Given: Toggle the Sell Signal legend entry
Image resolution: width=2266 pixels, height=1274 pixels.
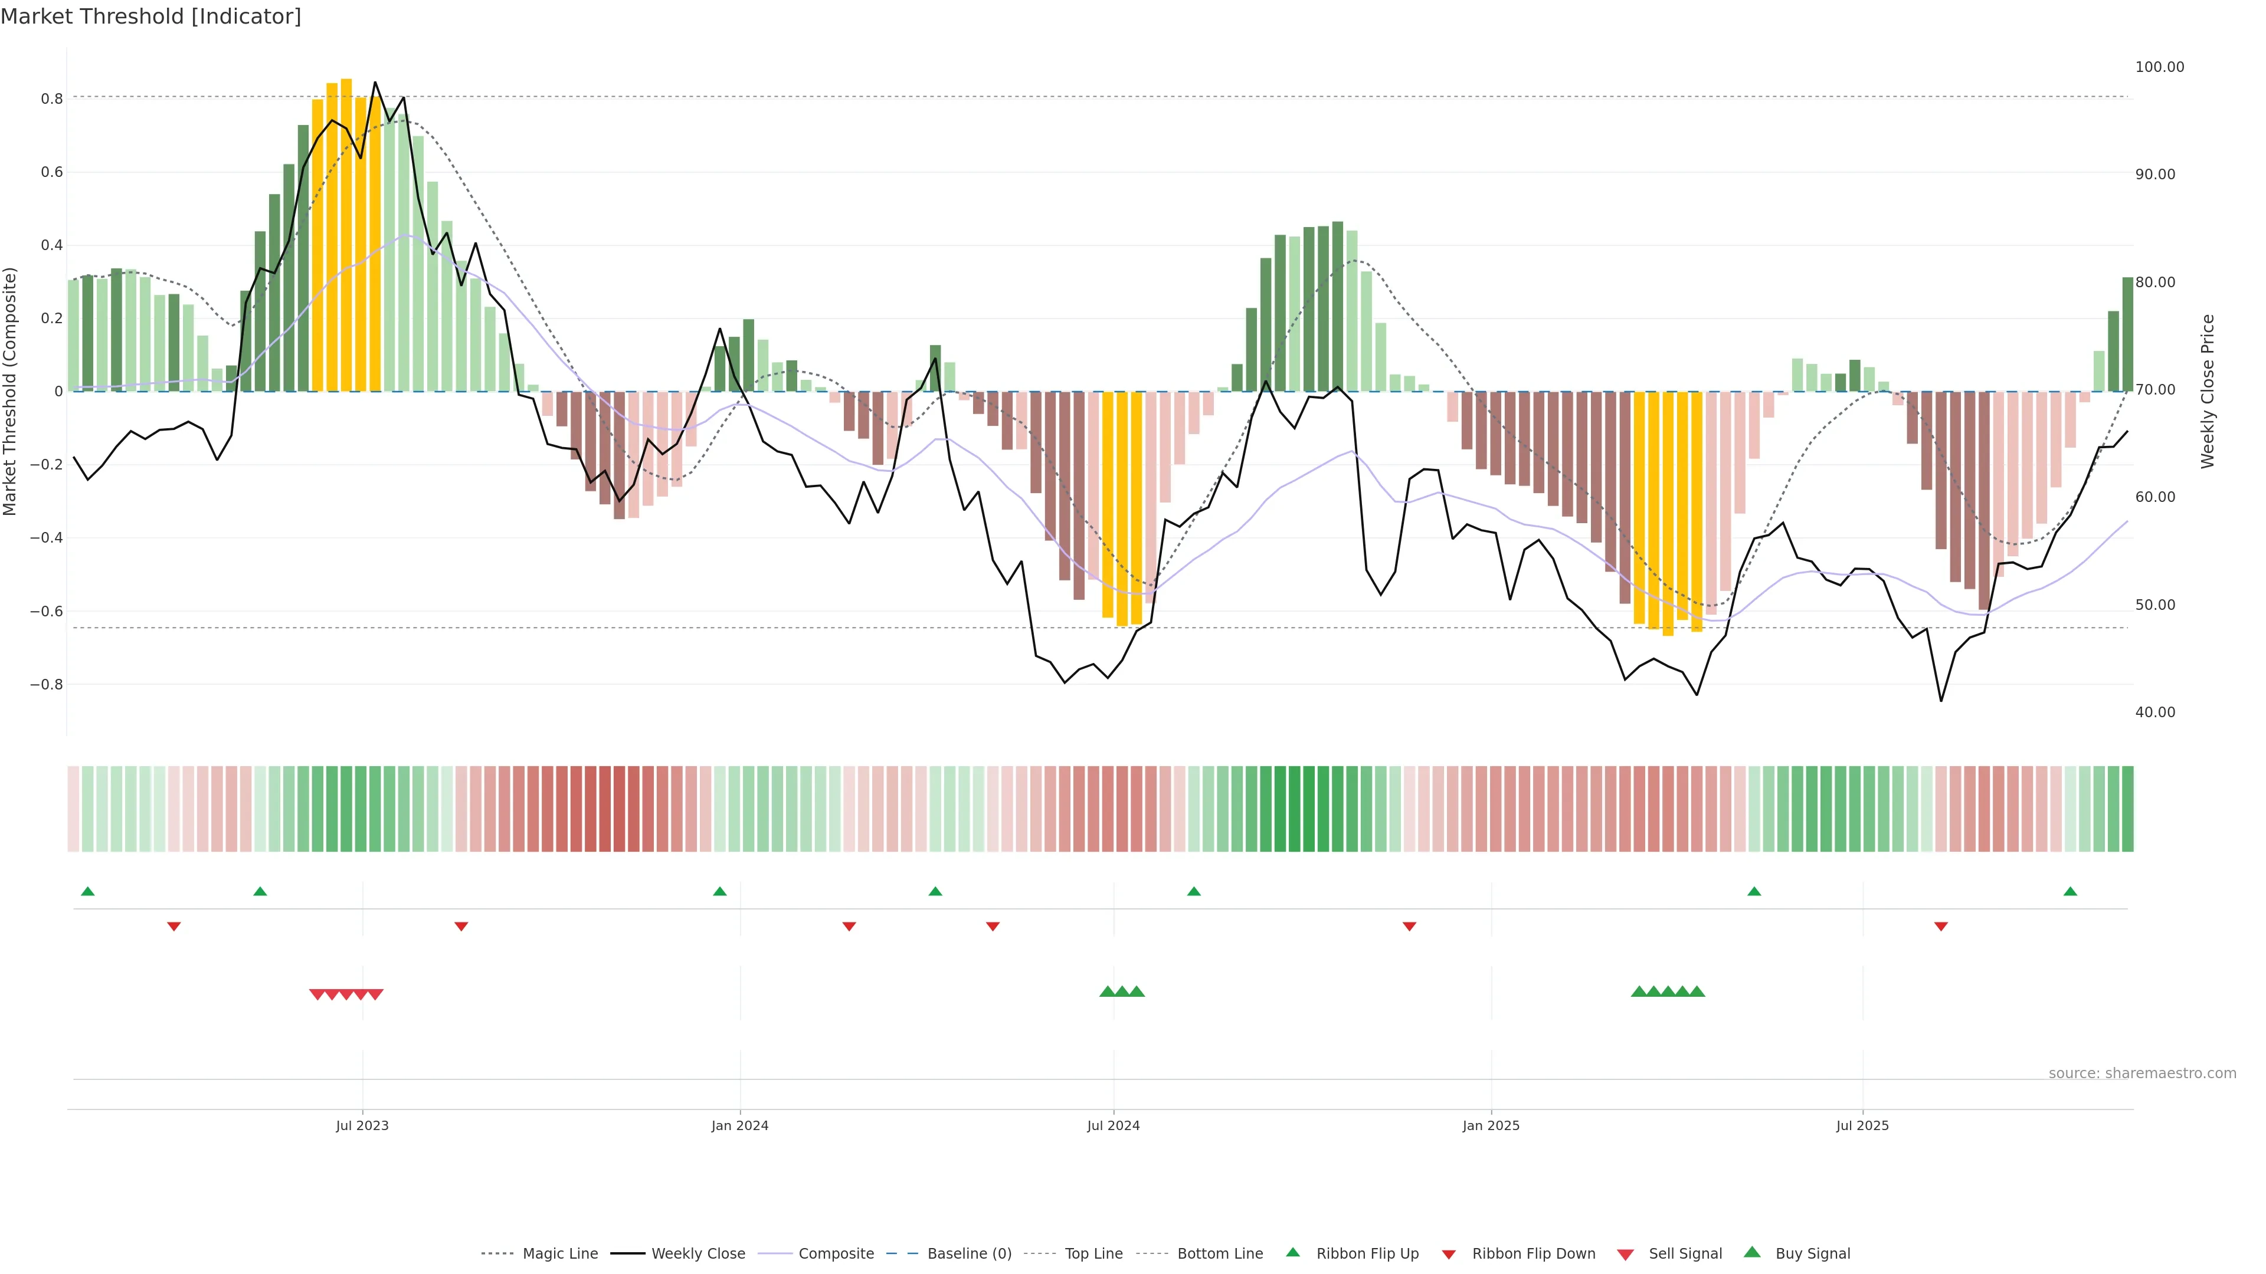Looking at the screenshot, I should 1685,1254.
